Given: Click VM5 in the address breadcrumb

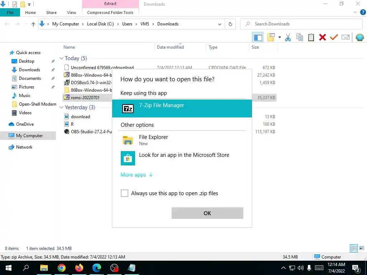Looking at the screenshot, I should pos(145,24).
